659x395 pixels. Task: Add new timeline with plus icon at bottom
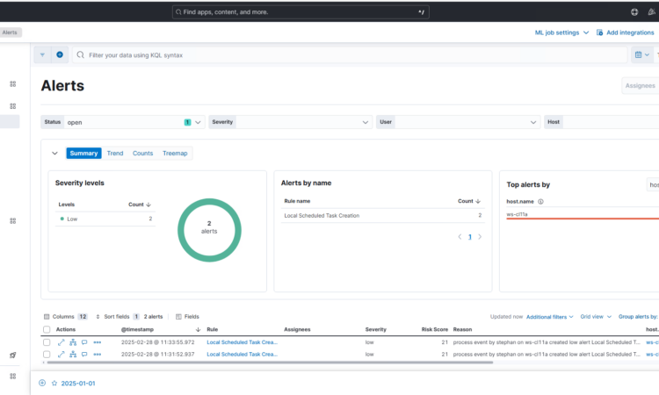42,383
